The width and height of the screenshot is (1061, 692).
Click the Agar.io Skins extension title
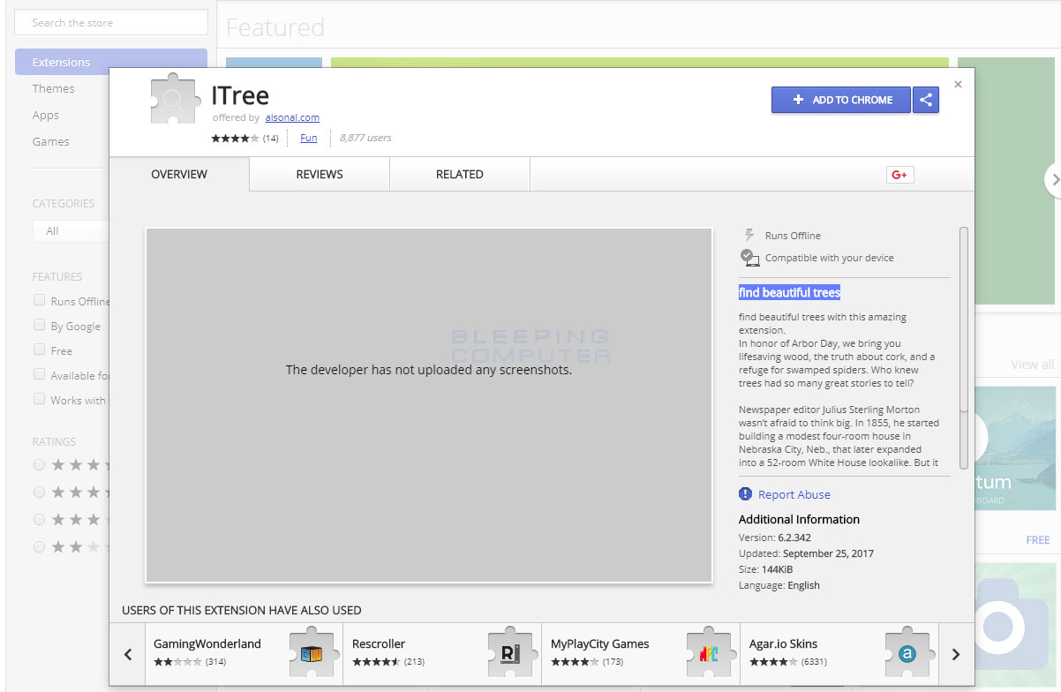(x=783, y=643)
